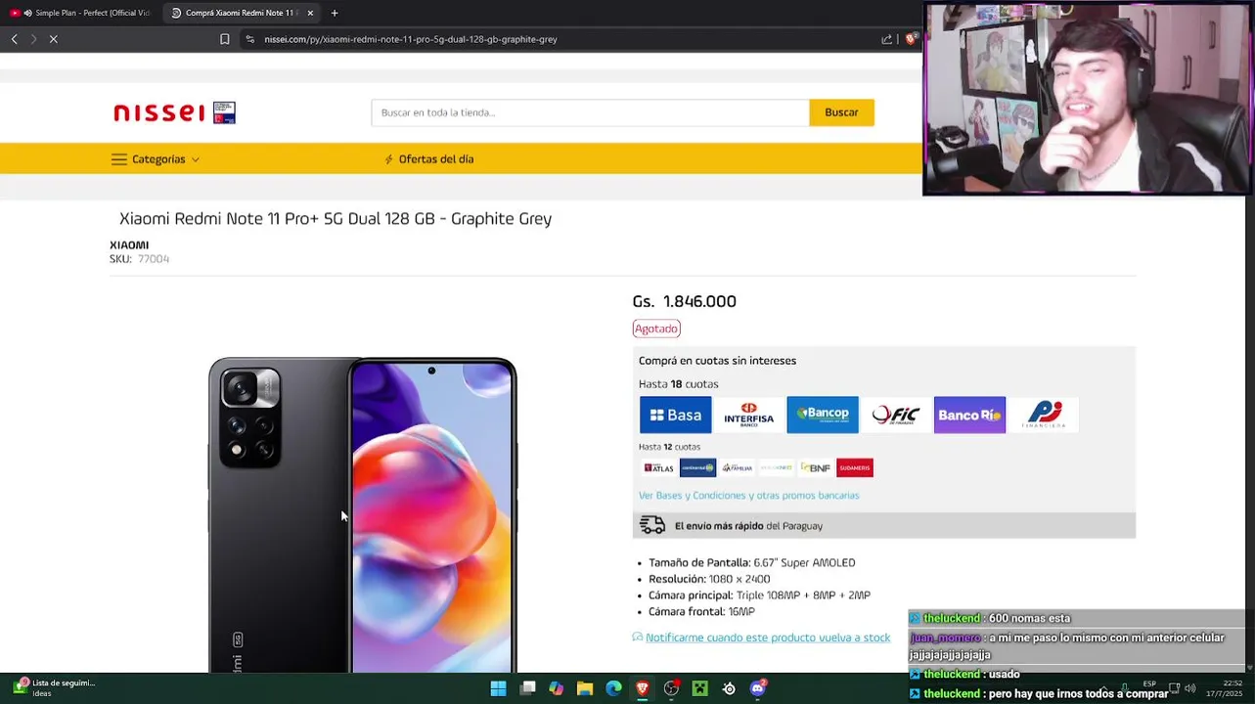This screenshot has height=704, width=1255.
Task: Open File Explorer from the taskbar
Action: click(x=585, y=688)
